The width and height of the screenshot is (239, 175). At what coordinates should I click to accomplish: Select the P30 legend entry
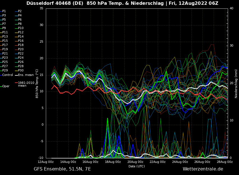pos(21,71)
